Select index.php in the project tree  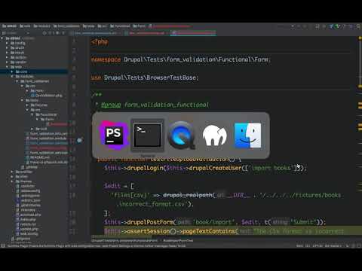point(26,220)
